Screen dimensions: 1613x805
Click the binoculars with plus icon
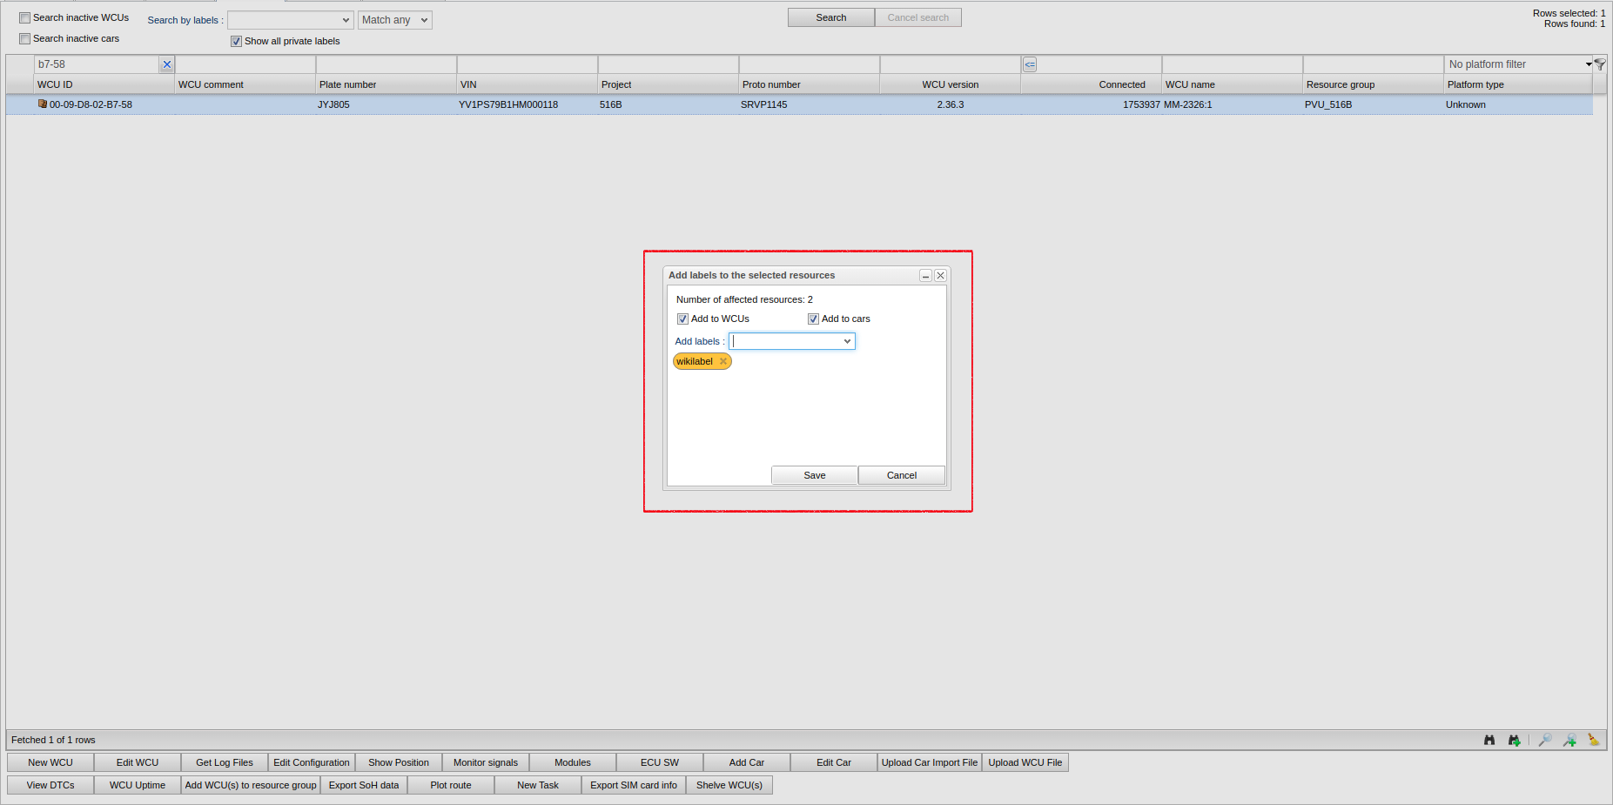[1514, 740]
